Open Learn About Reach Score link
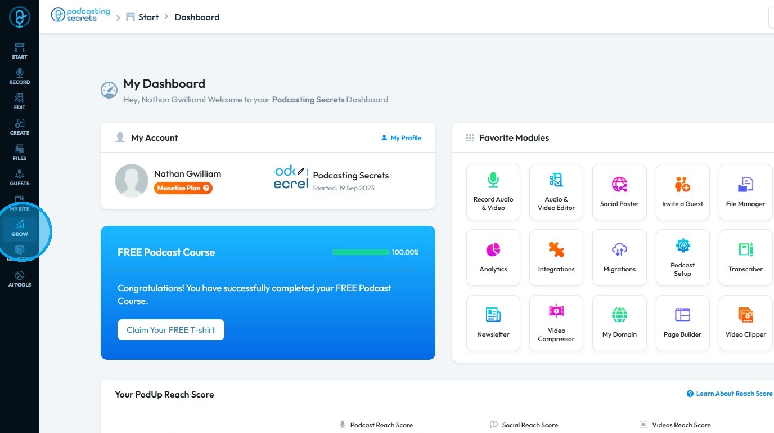Screen dimensions: 774x433 [730, 394]
